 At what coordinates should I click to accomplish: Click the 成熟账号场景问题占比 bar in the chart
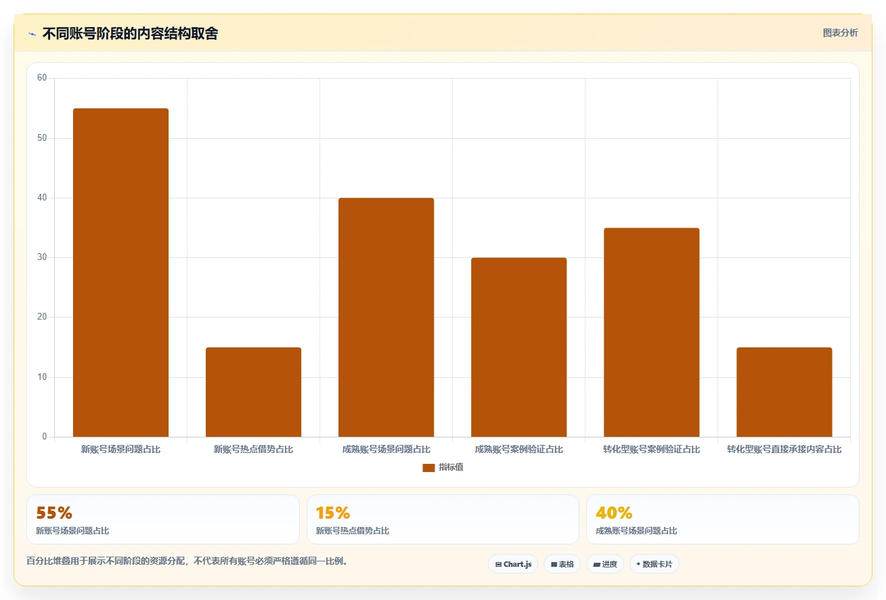pyautogui.click(x=386, y=318)
